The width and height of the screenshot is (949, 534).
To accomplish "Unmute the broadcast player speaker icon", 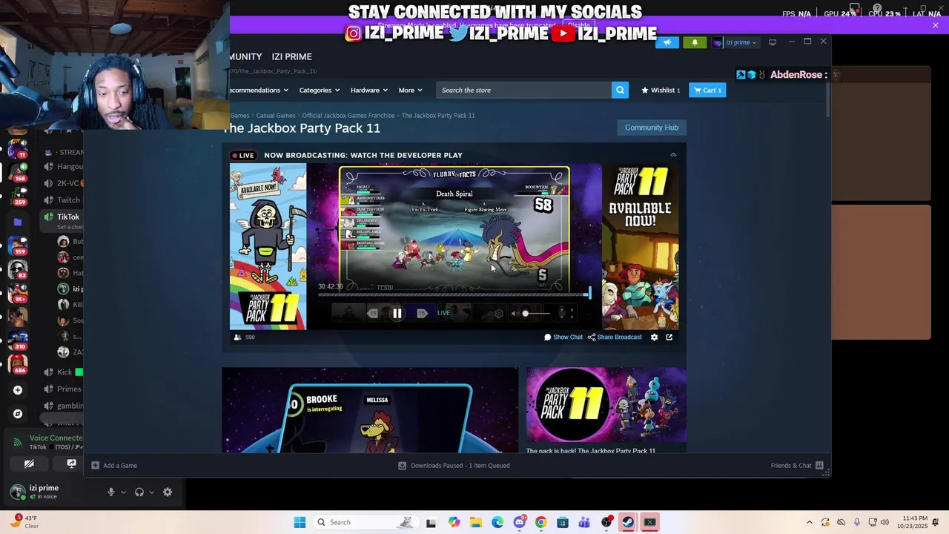I will click(x=514, y=314).
